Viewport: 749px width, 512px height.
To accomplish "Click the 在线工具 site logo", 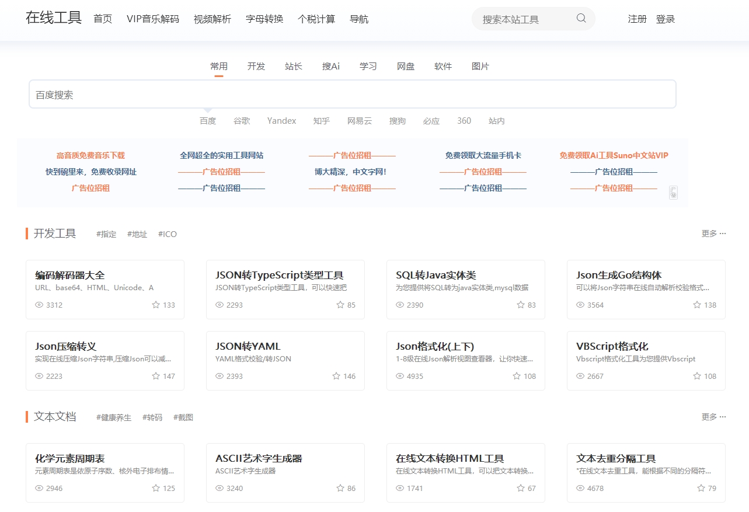I will (54, 18).
